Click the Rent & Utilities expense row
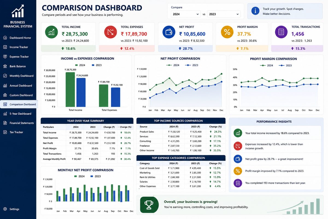328x219 pixels. 181,177
